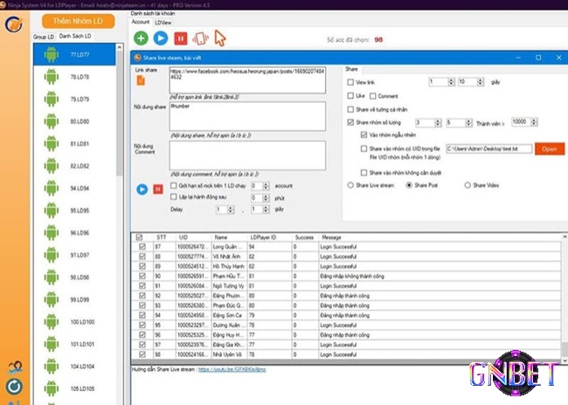Choose the Share Post radio option
Screen dimensions: 568x405
click(409, 185)
